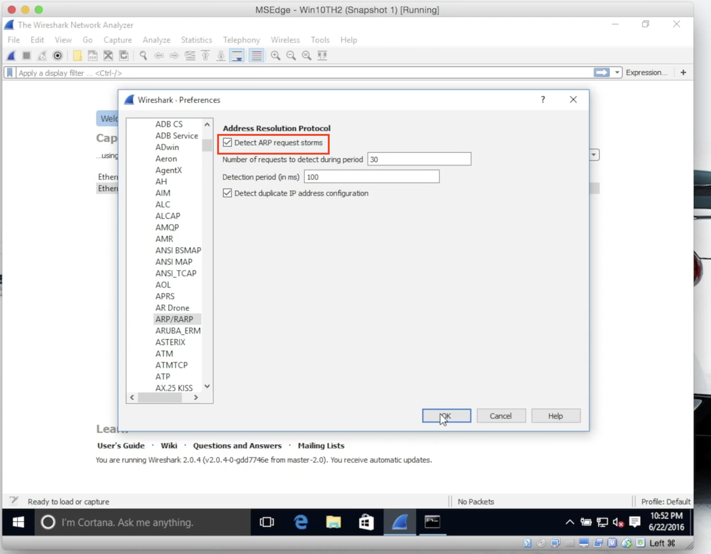The width and height of the screenshot is (711, 554).
Task: Click the display filter bookmark icon
Action: [x=10, y=73]
